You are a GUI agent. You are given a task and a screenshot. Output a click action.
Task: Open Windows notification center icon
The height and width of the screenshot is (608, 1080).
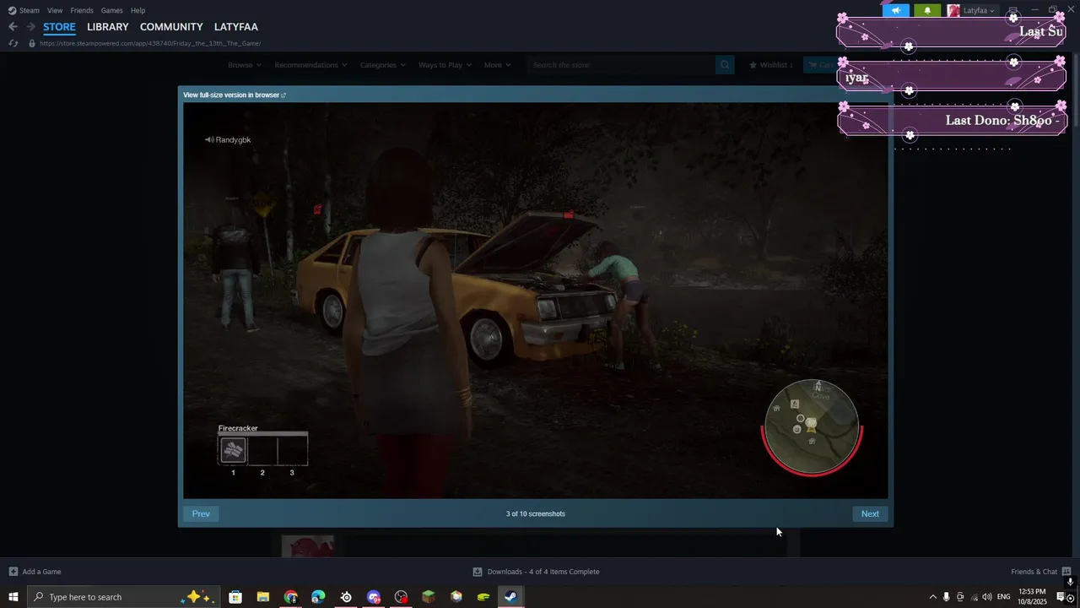1061,597
